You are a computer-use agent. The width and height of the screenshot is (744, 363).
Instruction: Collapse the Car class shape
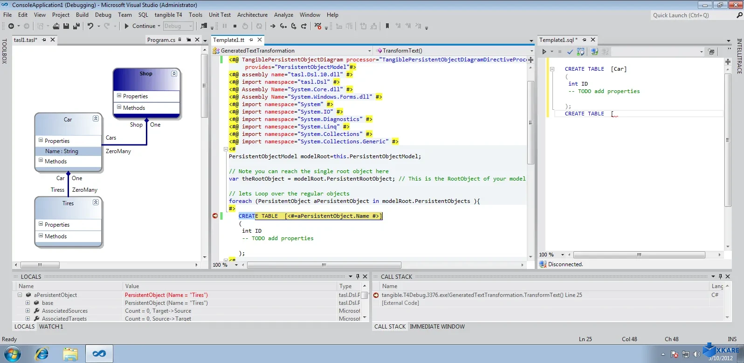pyautogui.click(x=96, y=119)
